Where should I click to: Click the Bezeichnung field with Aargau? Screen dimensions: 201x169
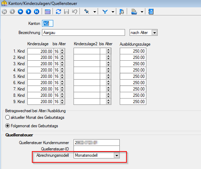(x=83, y=33)
